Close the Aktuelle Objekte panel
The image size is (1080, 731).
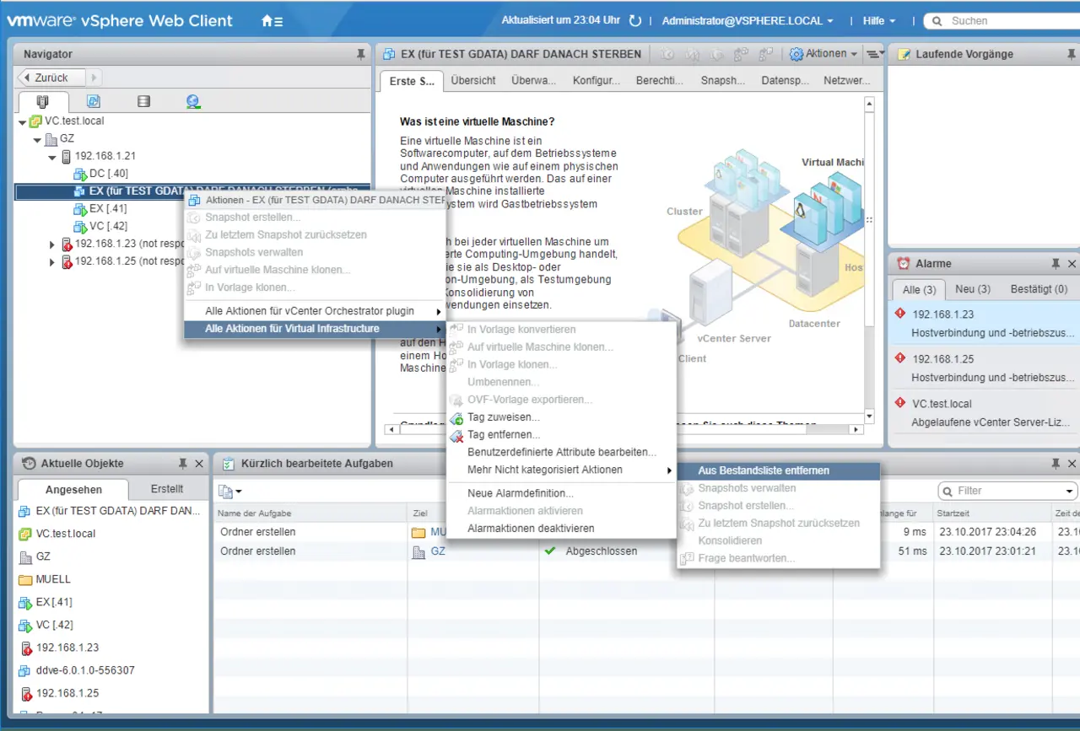(x=199, y=464)
